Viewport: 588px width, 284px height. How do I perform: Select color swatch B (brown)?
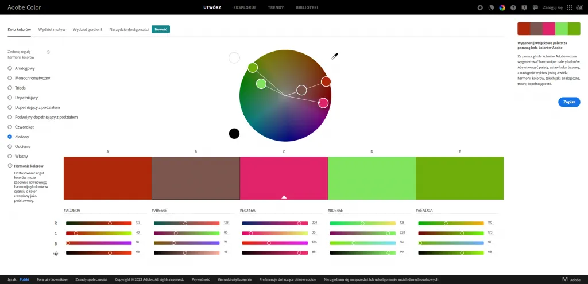point(196,178)
